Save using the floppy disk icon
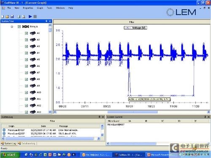The width and height of the screenshot is (211, 158). pos(12,16)
